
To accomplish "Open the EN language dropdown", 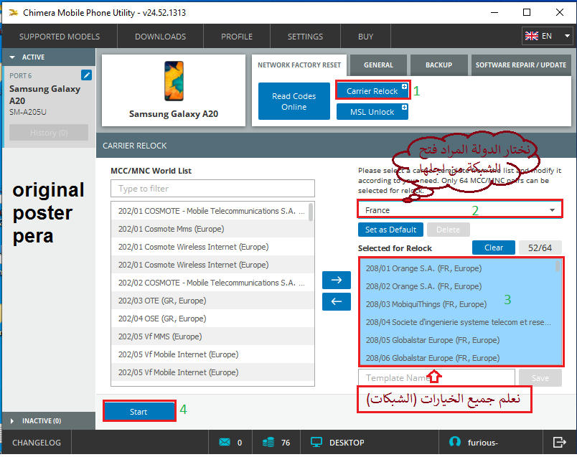I will (x=547, y=36).
